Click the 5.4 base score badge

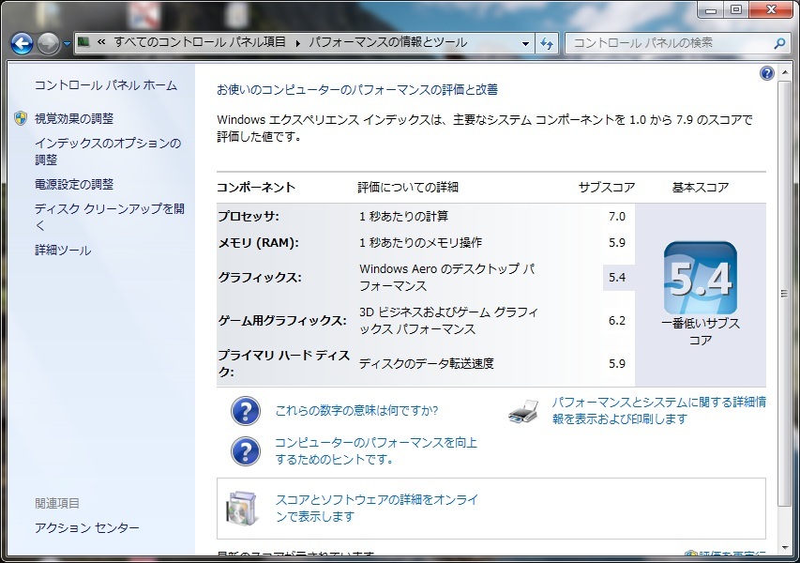[700, 279]
